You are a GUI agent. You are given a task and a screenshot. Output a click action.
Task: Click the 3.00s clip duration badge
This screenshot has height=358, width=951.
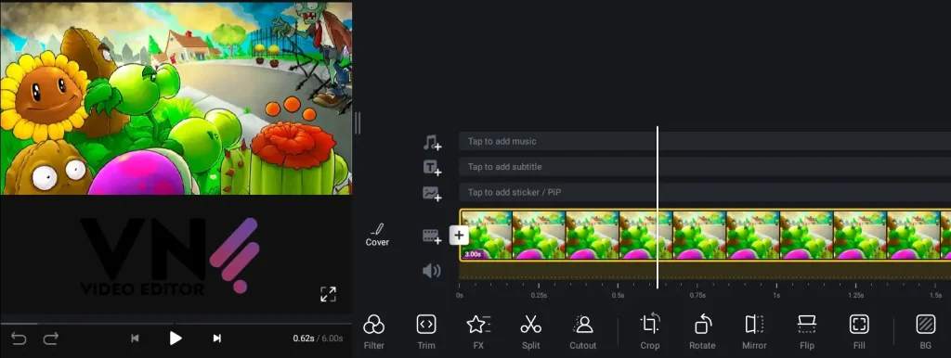[x=473, y=255]
